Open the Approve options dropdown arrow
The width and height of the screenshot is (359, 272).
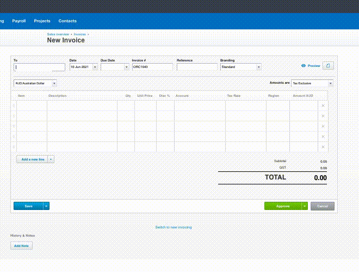(305, 206)
